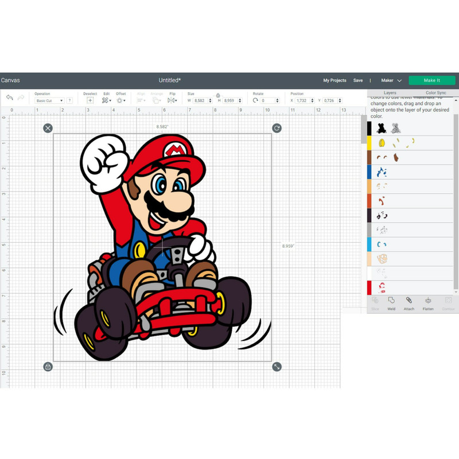Click the rotate handle on the selection box
Screen dimensions: 459x459
(277, 128)
